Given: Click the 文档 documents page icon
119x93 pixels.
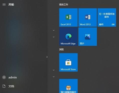Looking at the screenshot, I should (4, 86).
